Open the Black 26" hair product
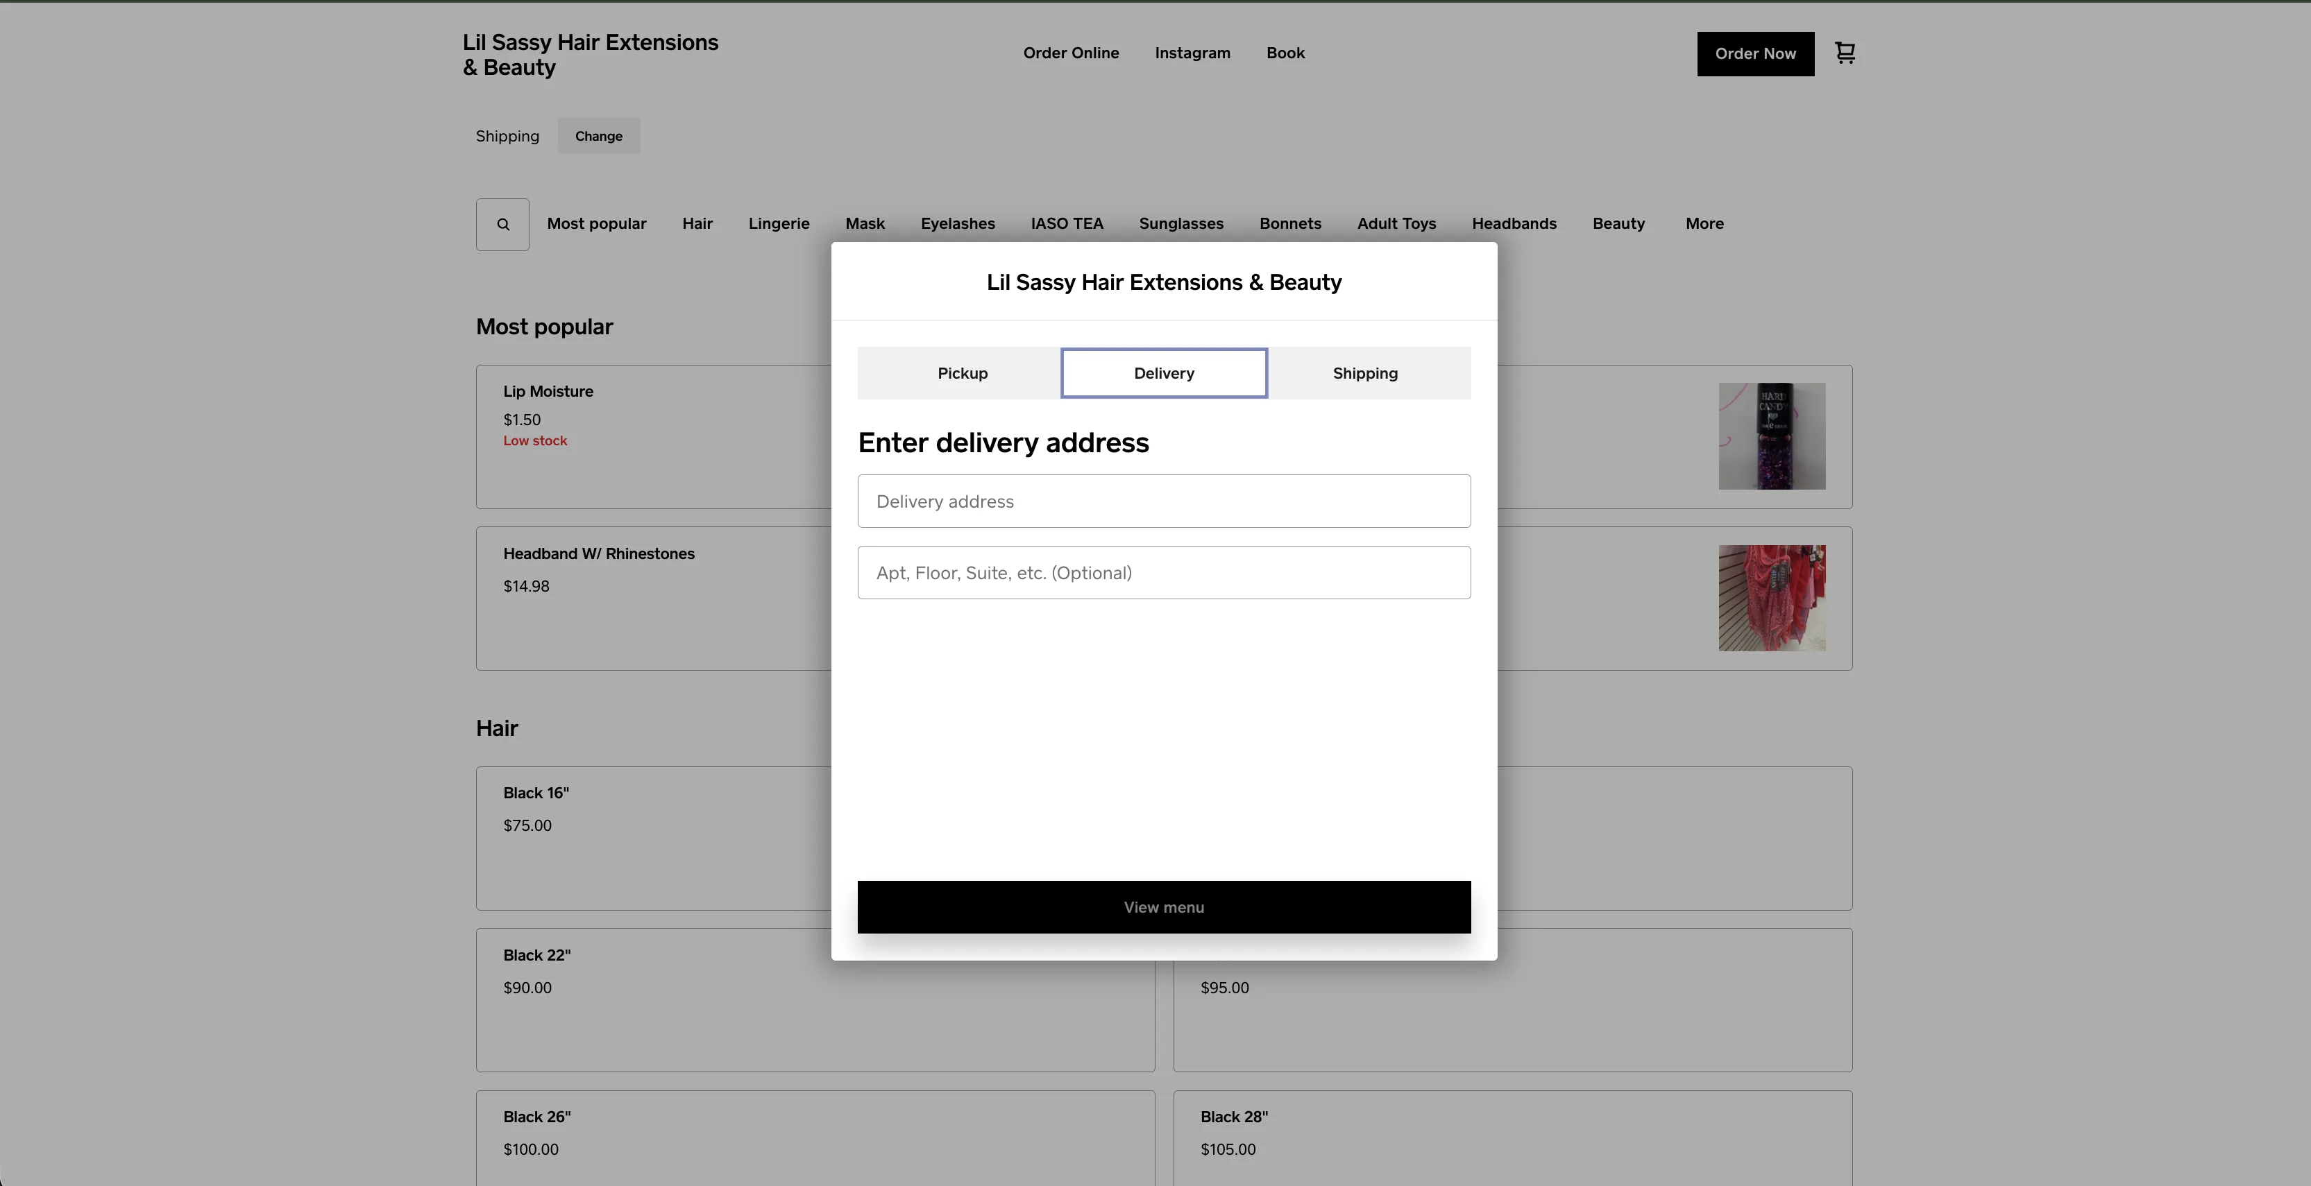Screen dimensions: 2311x1186 (x=815, y=1137)
